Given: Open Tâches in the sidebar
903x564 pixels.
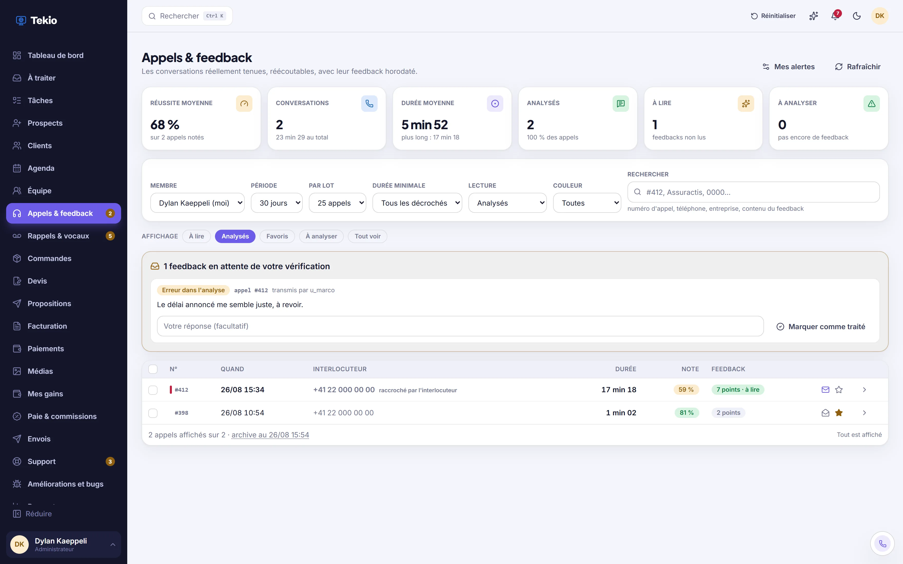Looking at the screenshot, I should pyautogui.click(x=63, y=101).
